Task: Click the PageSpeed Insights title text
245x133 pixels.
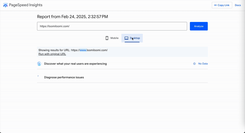Action: coord(26,5)
